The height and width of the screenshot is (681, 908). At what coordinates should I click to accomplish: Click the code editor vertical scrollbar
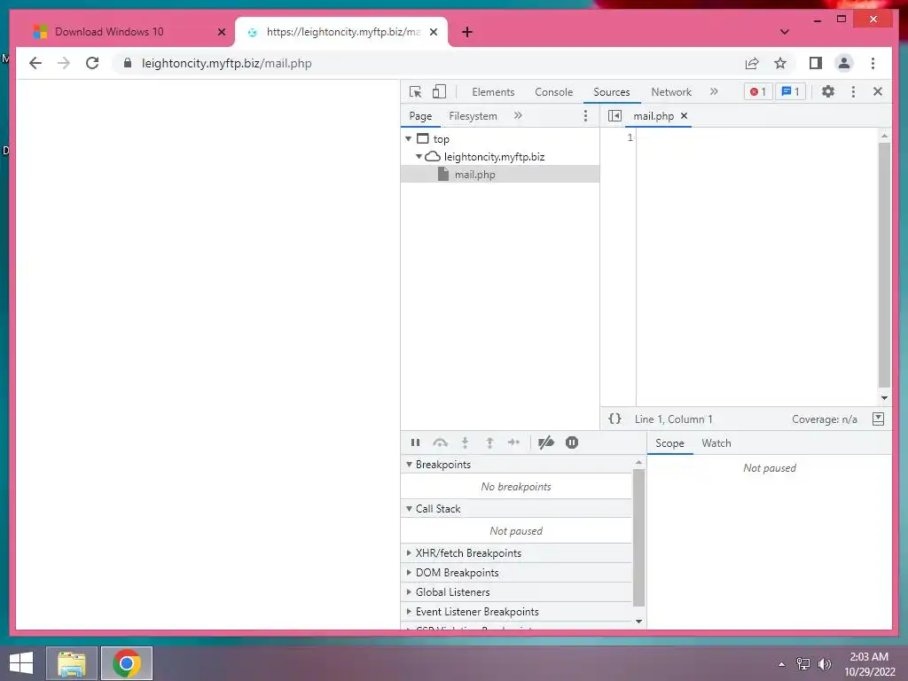pos(884,265)
